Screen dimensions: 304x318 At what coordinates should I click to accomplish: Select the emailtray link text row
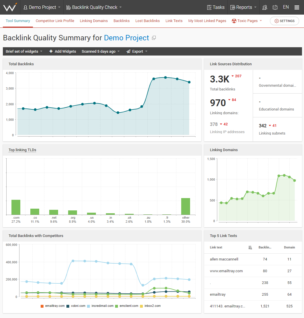tap(253, 295)
